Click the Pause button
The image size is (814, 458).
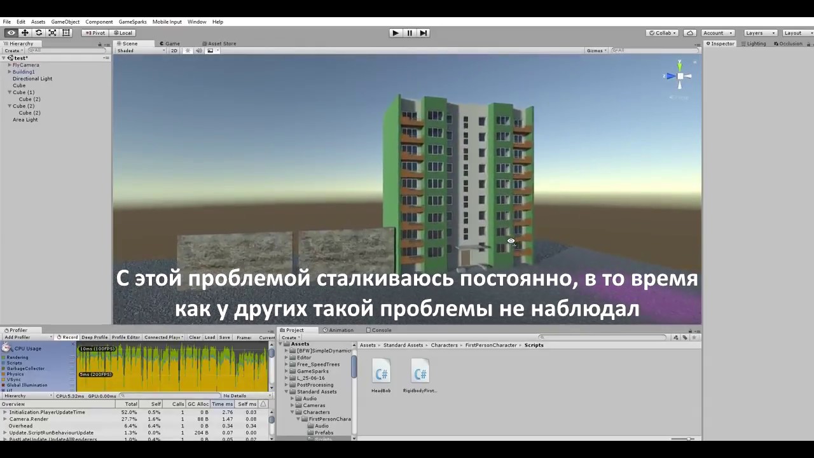410,33
